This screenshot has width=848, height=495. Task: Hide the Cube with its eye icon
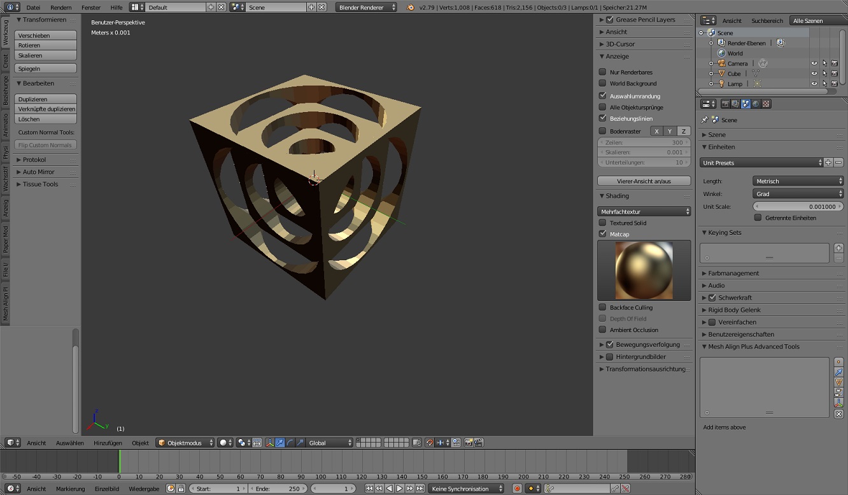coord(814,74)
